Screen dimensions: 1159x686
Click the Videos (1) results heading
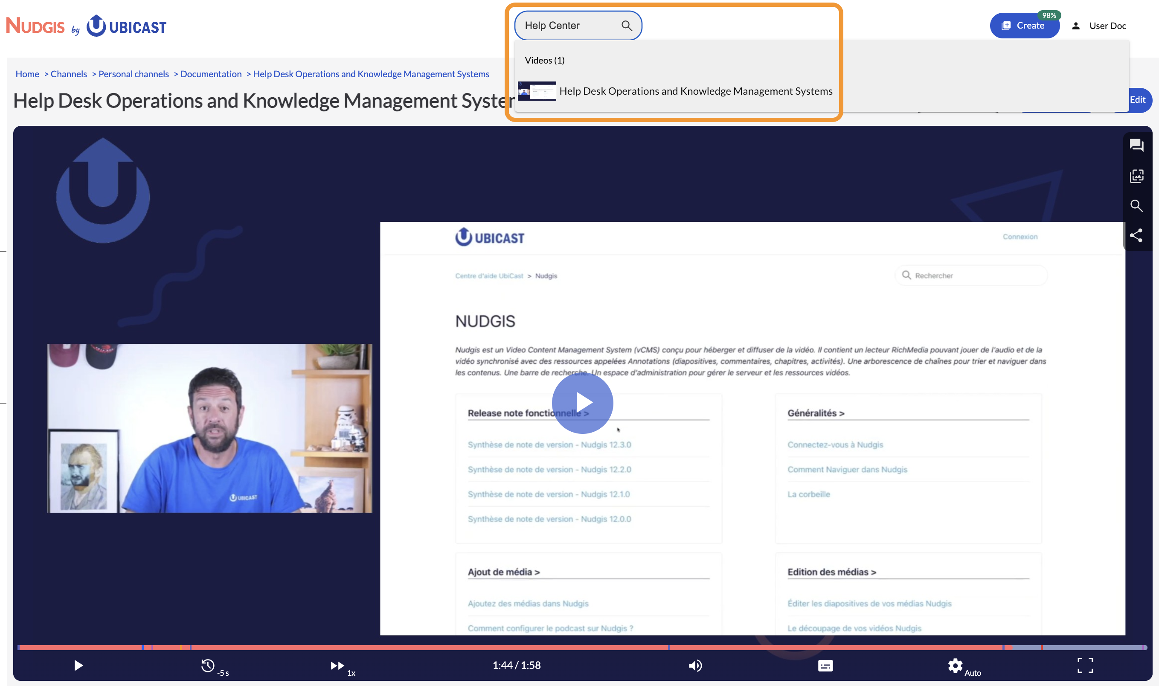pyautogui.click(x=544, y=60)
